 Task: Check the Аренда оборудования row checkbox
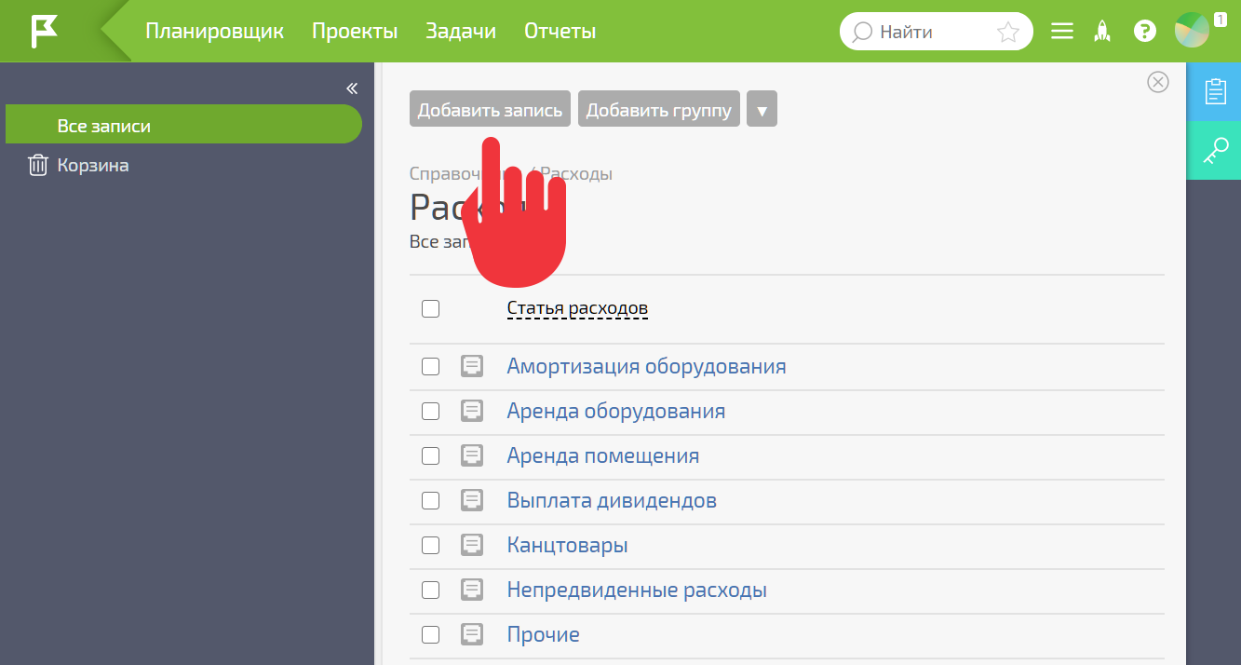pyautogui.click(x=430, y=411)
